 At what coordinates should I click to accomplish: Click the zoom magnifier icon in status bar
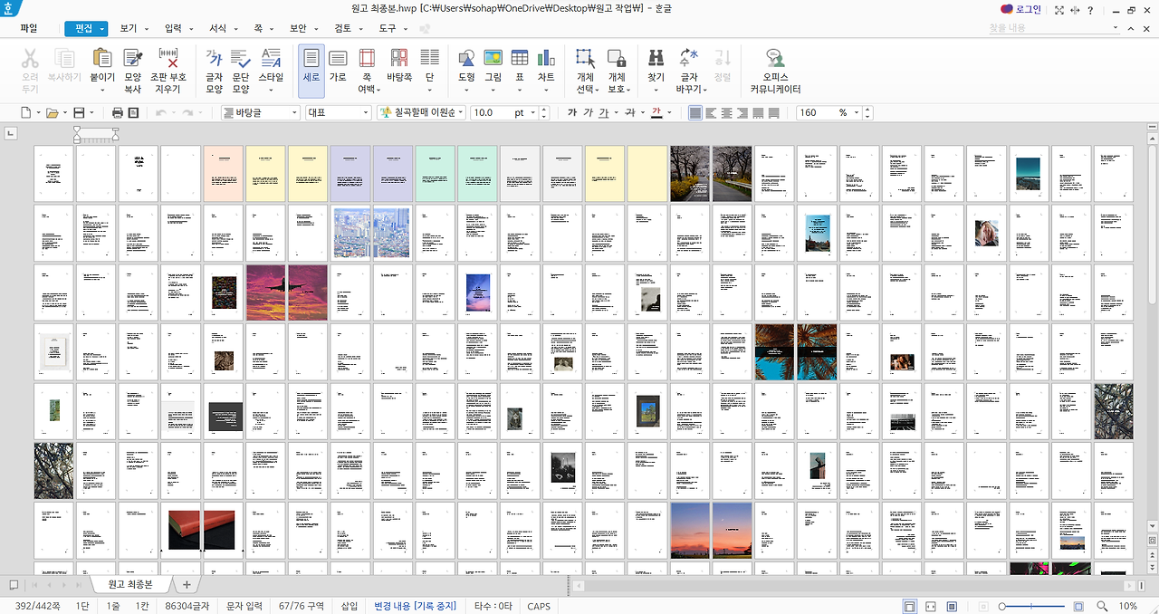[1102, 606]
